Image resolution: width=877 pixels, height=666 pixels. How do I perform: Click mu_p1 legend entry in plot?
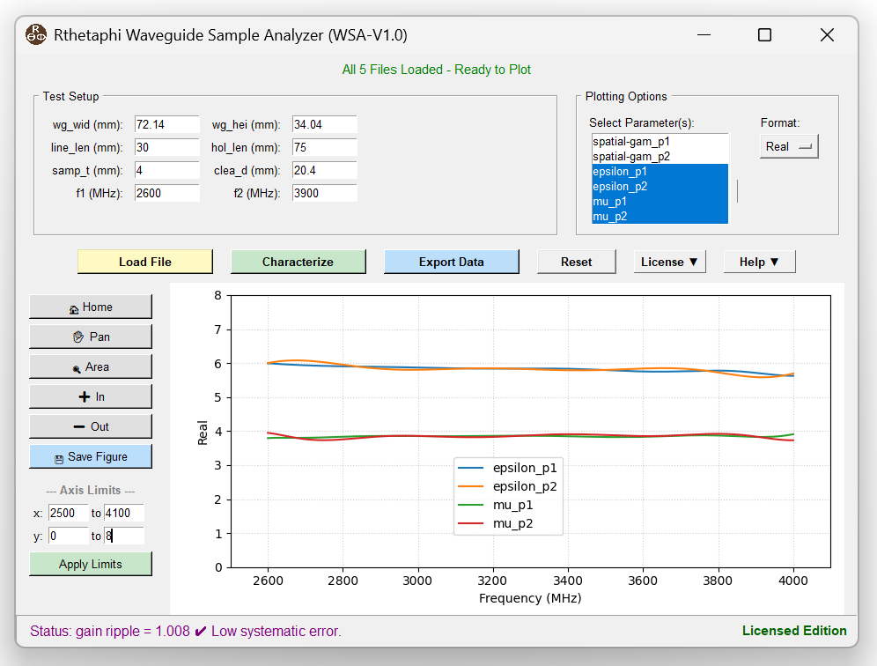tap(496, 505)
